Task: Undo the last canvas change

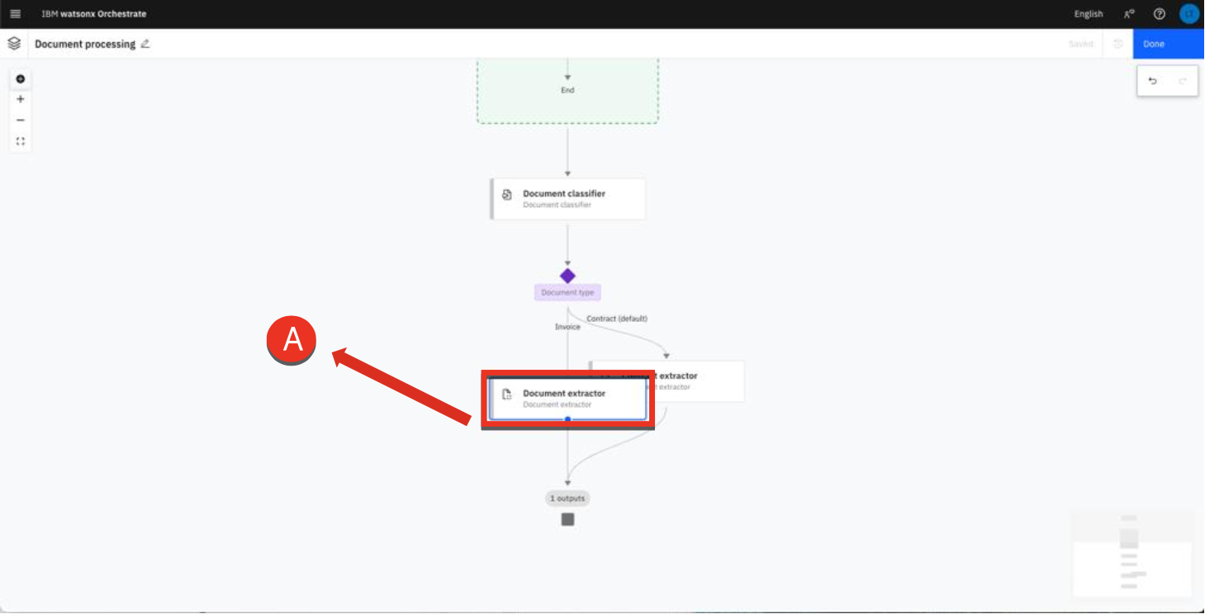Action: (1153, 81)
